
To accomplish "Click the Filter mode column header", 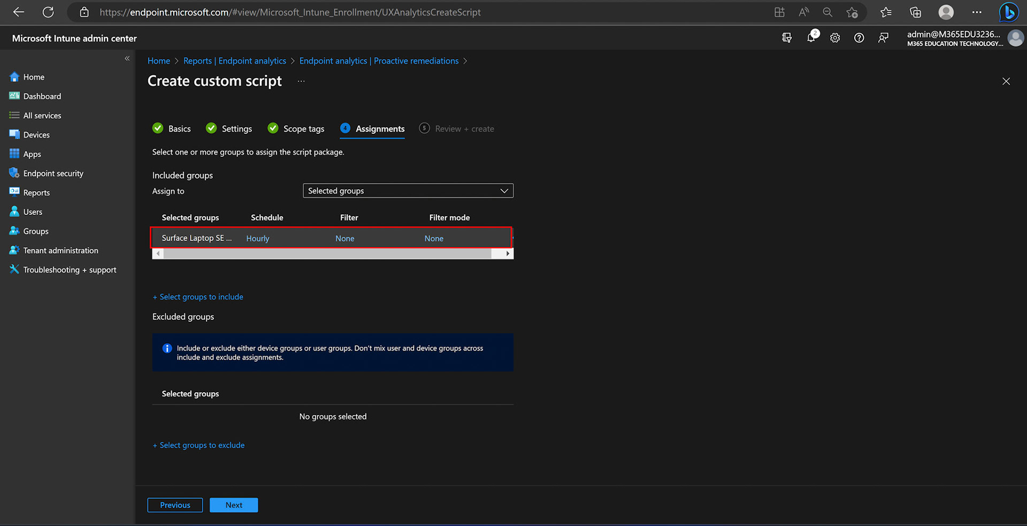I will click(x=449, y=218).
